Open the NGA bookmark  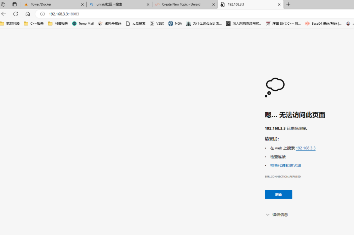[x=175, y=23]
